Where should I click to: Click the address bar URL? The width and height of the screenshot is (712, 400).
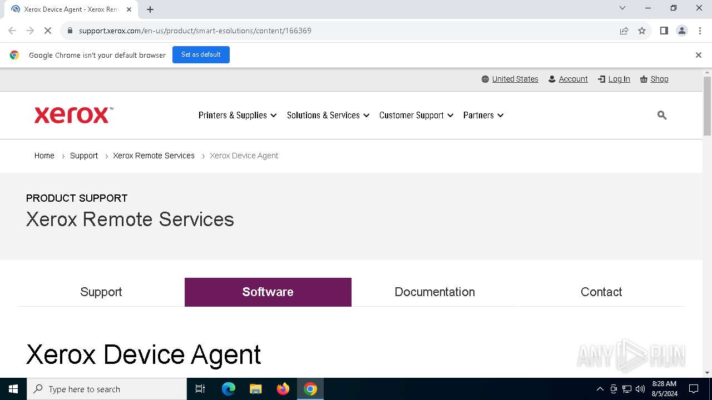(195, 31)
